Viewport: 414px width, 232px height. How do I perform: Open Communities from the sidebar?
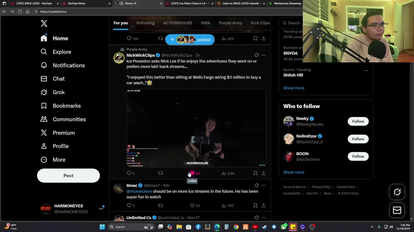63,119
